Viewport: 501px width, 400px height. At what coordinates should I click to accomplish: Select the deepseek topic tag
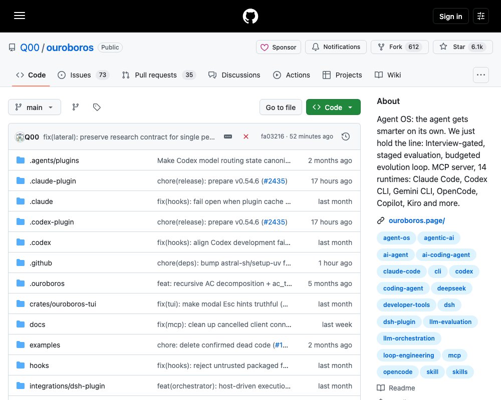(451, 288)
